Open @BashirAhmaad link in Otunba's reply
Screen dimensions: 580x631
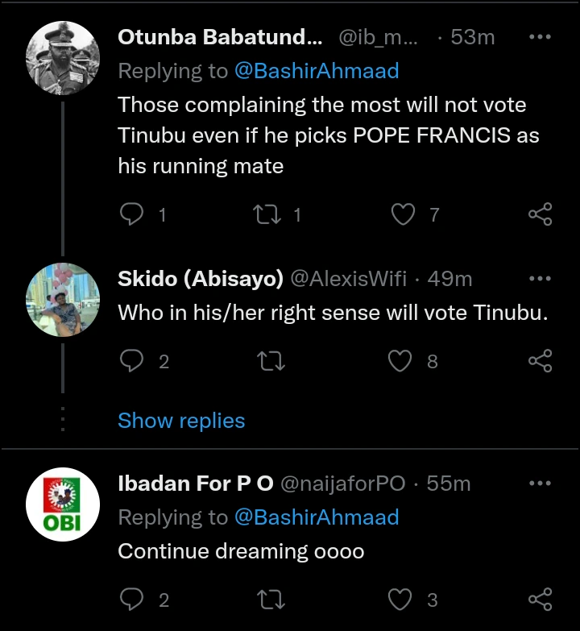317,71
